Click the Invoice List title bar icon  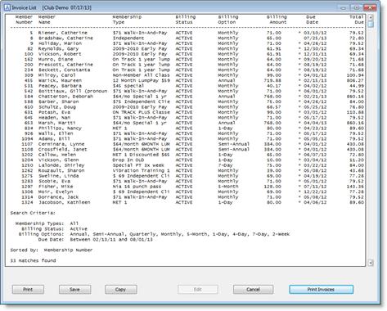coord(7,7)
